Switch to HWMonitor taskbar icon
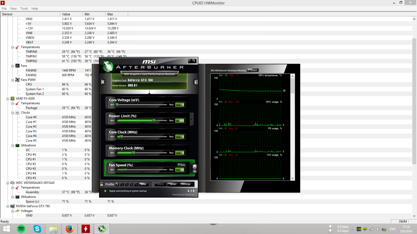The height and width of the screenshot is (234, 417). point(85,229)
